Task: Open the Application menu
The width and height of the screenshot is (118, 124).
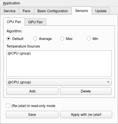Action: 11,3
